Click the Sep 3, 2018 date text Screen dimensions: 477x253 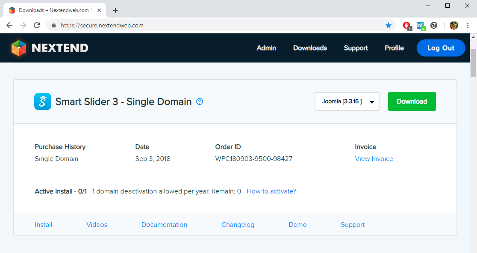click(153, 159)
